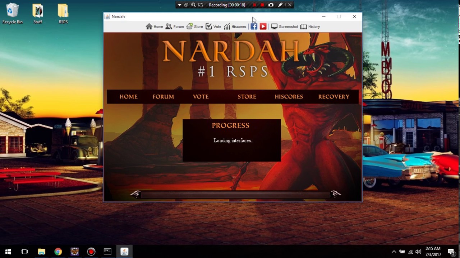Open Google Chrome from the taskbar
460x258 pixels.
[x=58, y=252]
